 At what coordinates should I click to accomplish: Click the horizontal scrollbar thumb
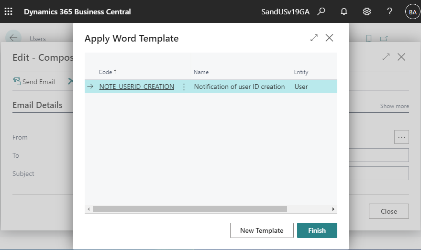pos(190,209)
